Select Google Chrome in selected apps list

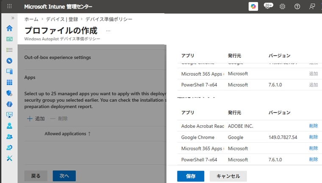pos(198,137)
